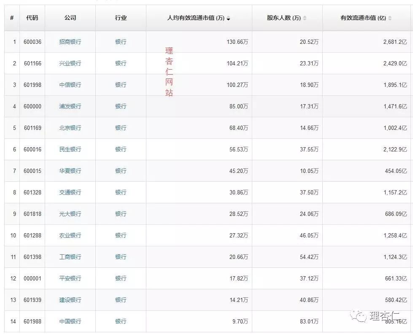Click the 公司 column header

(x=70, y=18)
